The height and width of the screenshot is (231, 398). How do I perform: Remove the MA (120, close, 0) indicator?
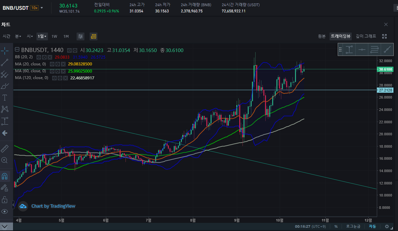[66, 78]
